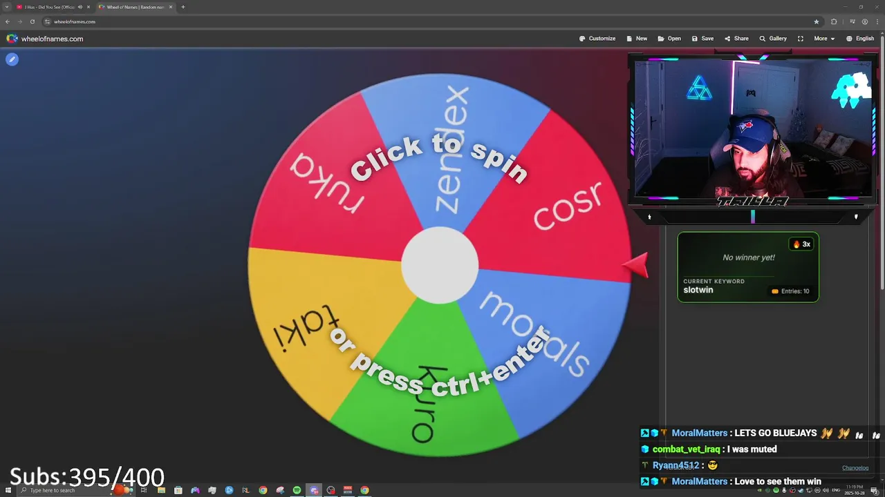Click the Changelog link

tap(855, 468)
